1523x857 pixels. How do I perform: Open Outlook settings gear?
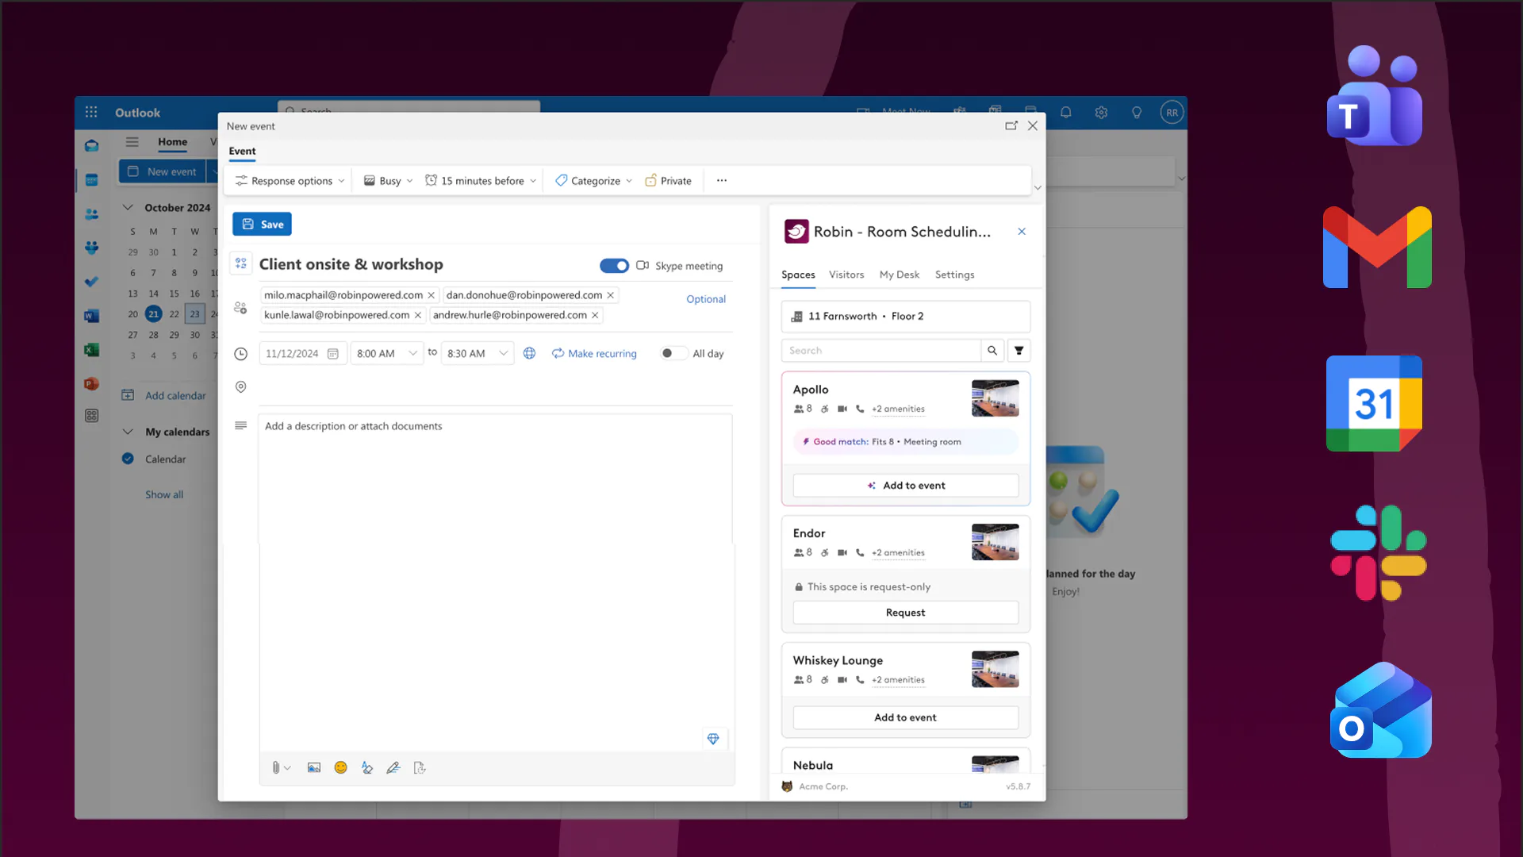tap(1101, 113)
